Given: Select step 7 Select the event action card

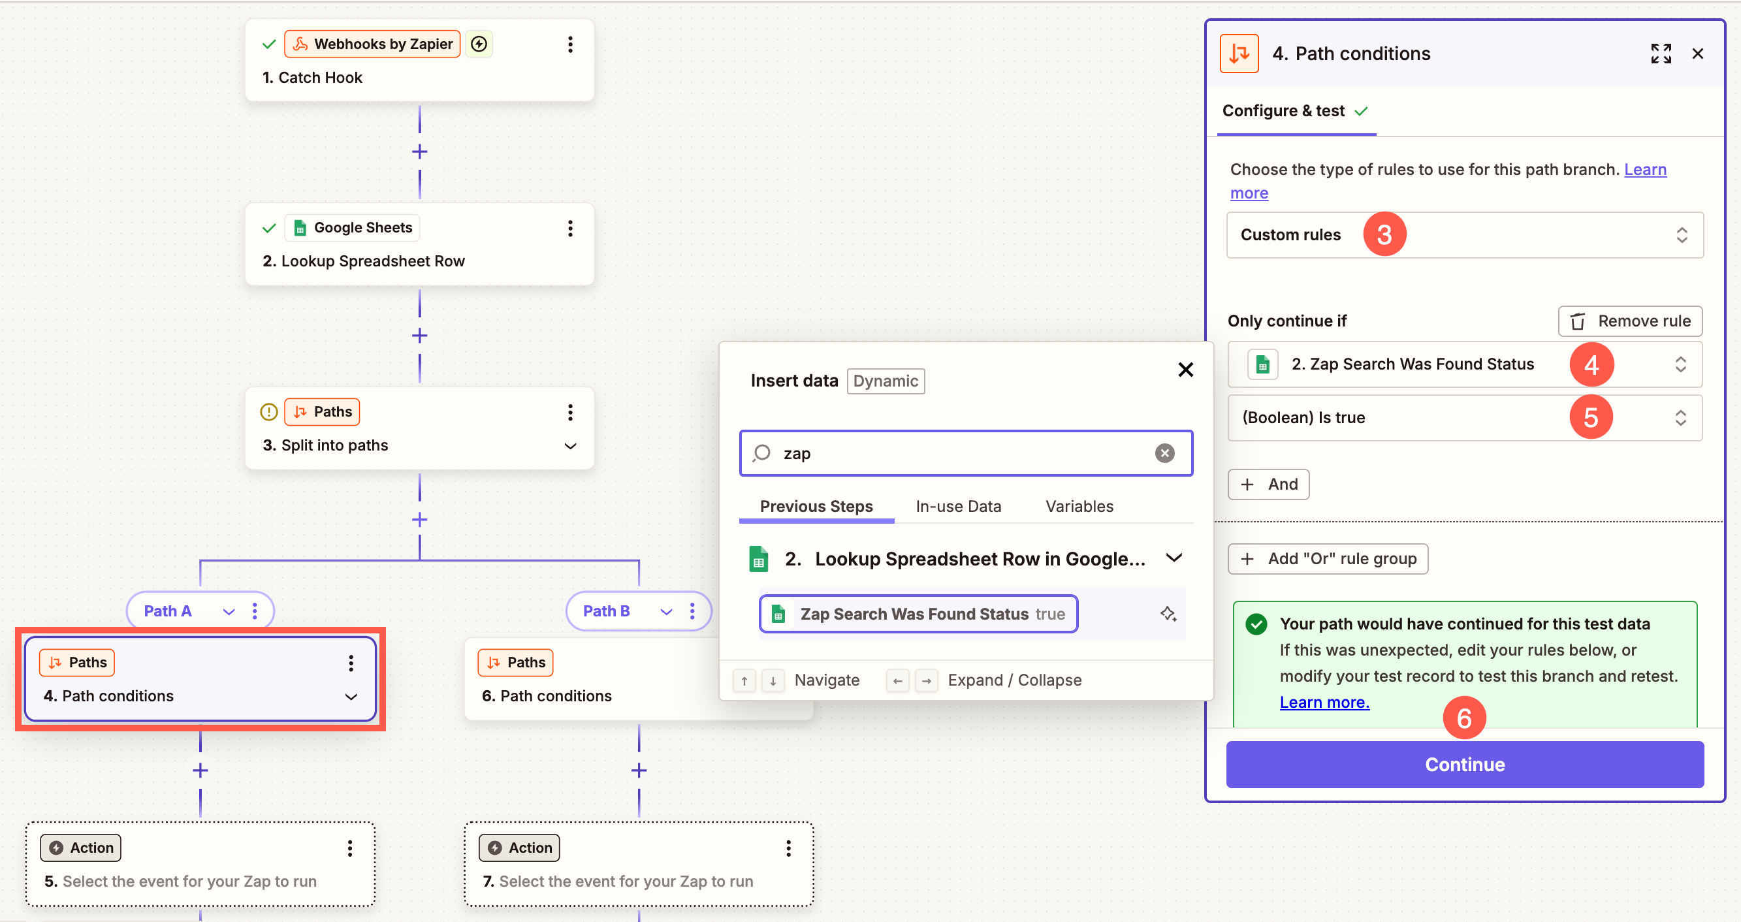Looking at the screenshot, I should point(639,864).
